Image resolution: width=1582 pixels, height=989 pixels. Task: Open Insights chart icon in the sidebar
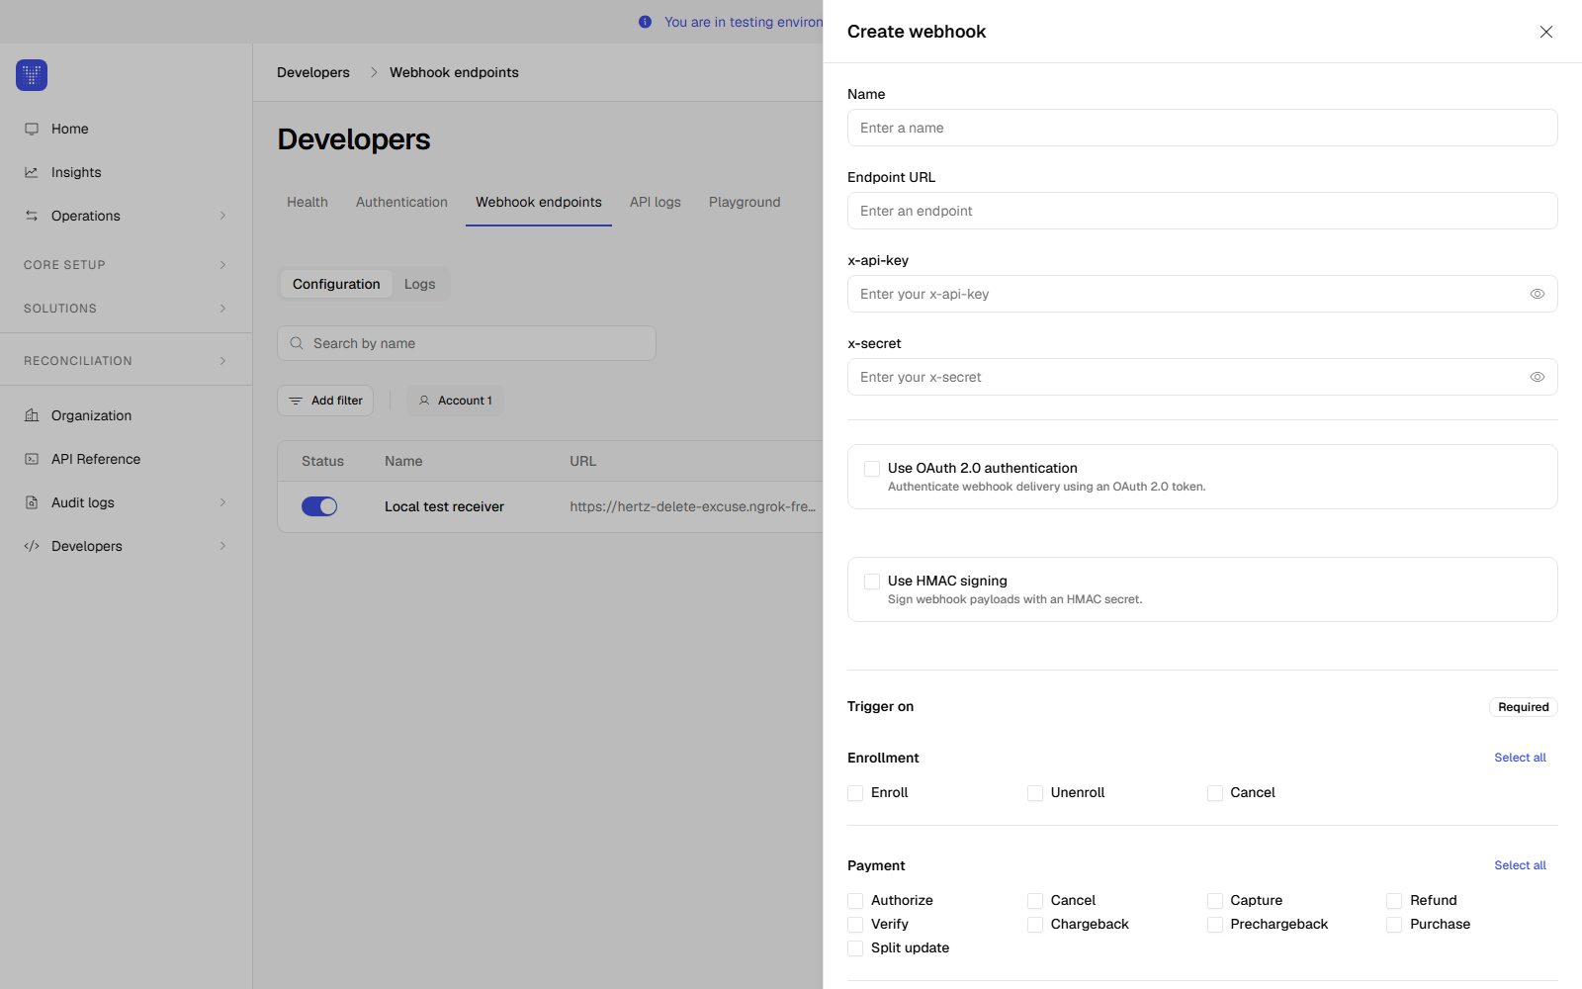pyautogui.click(x=32, y=172)
